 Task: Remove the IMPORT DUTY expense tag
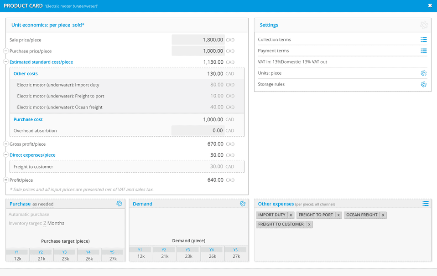(291, 215)
